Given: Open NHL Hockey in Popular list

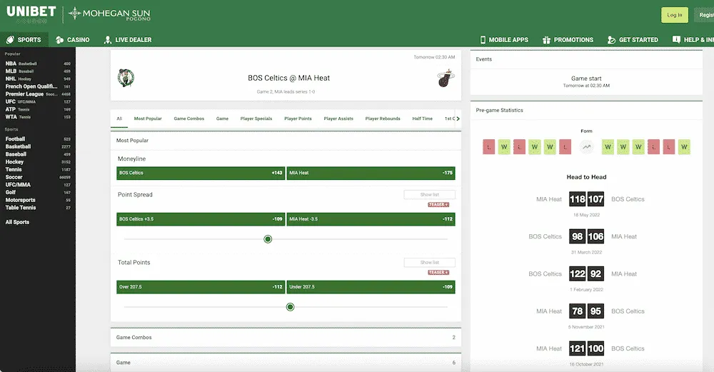Looking at the screenshot, I should pyautogui.click(x=38, y=79).
